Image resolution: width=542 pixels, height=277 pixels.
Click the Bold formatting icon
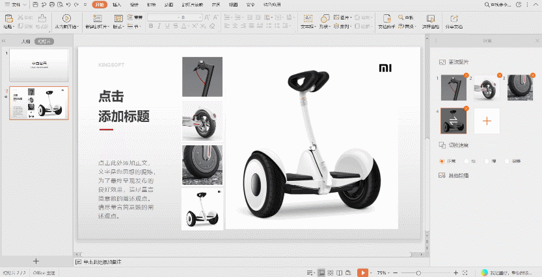pos(151,27)
